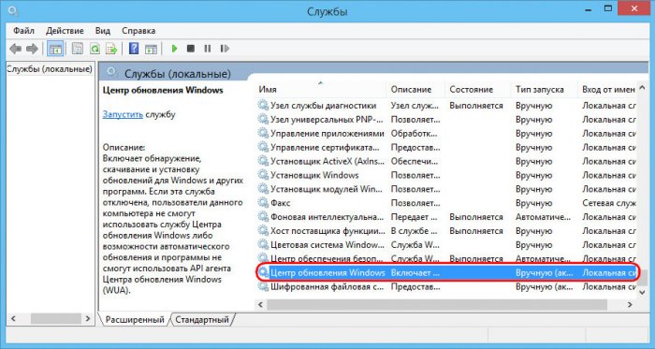Open the Properties toolbar icon
Screen dimensions: 655x349
78,49
